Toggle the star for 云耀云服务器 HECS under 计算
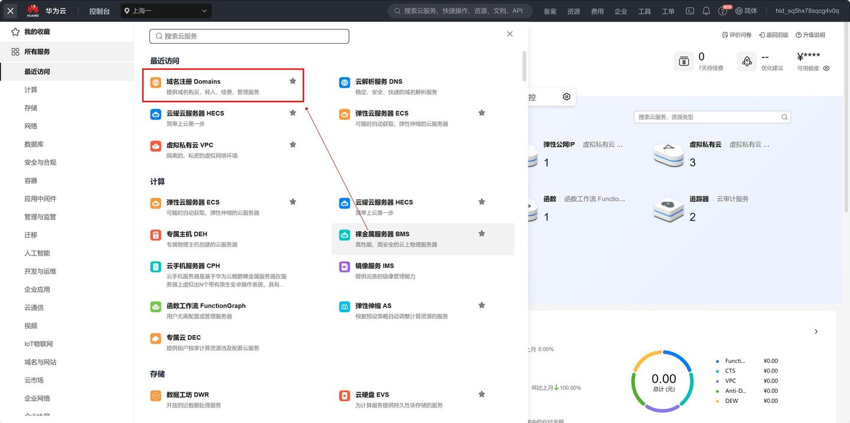Image resolution: width=850 pixels, height=423 pixels. click(482, 202)
